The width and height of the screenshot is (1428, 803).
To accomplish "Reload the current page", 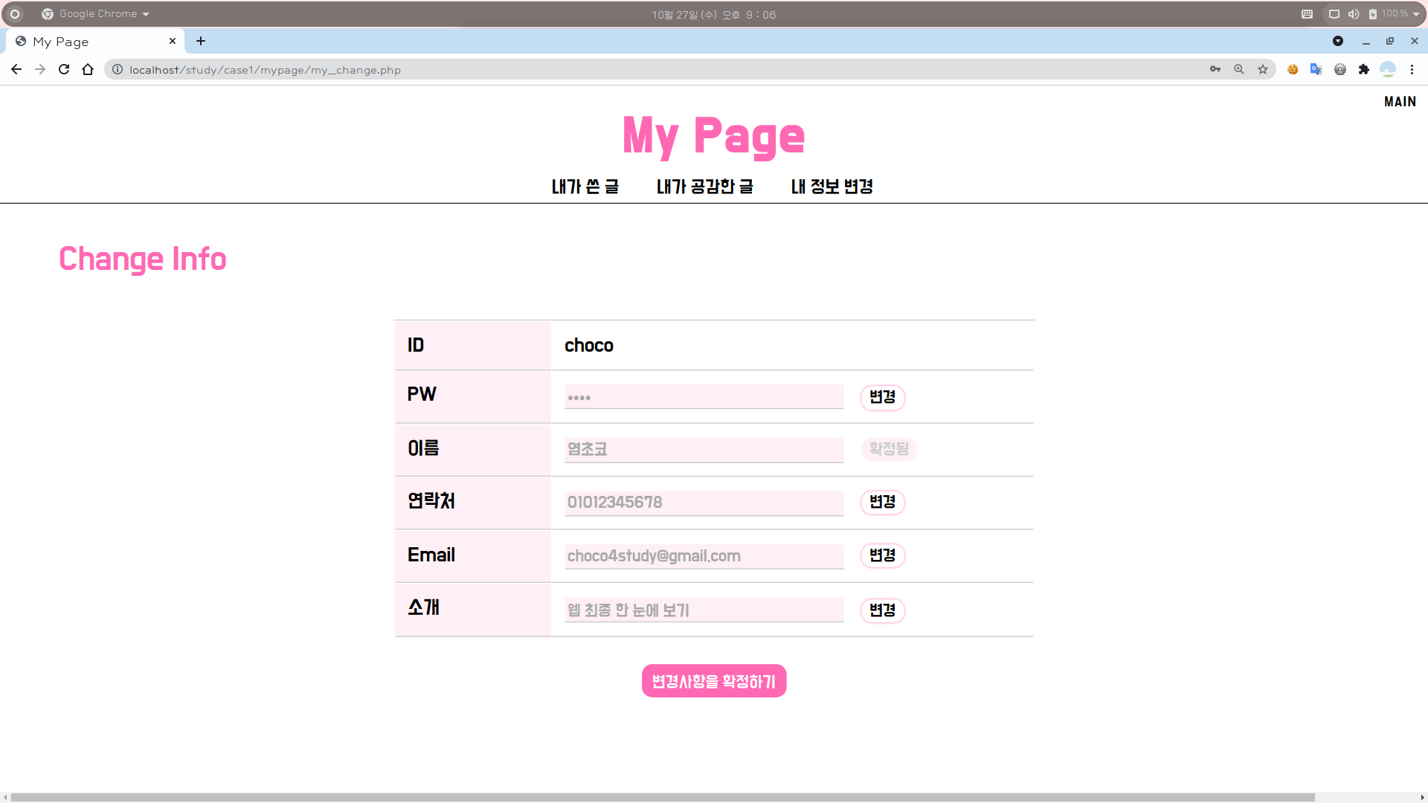I will click(x=64, y=69).
